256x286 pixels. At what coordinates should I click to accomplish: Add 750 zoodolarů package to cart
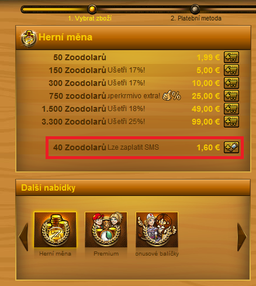[x=231, y=96]
